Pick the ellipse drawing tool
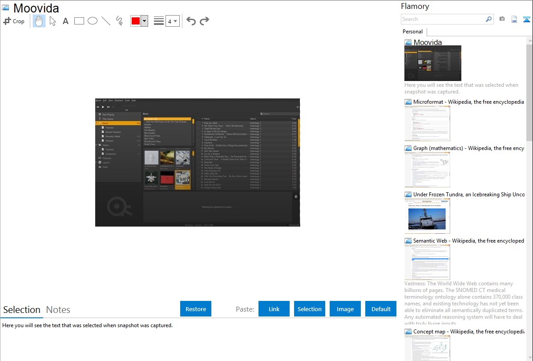This screenshot has width=533, height=361. tap(93, 21)
